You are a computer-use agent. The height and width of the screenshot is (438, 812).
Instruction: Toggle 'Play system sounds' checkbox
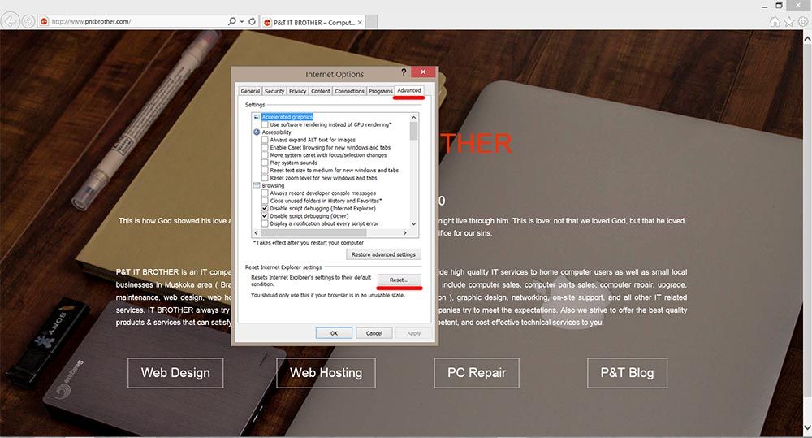point(265,163)
